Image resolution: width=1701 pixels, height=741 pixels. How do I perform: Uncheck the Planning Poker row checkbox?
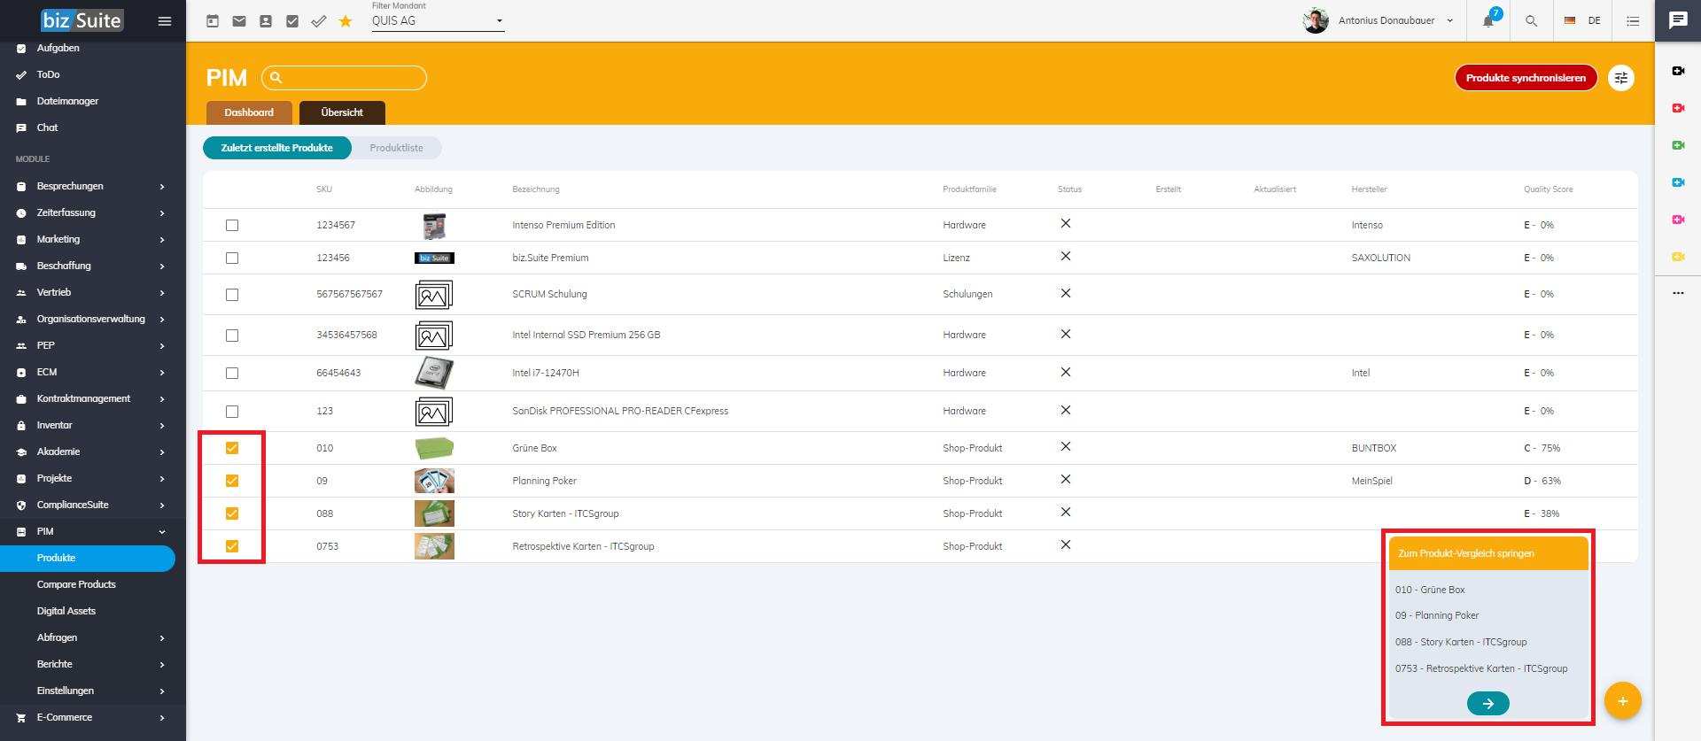pyautogui.click(x=232, y=482)
